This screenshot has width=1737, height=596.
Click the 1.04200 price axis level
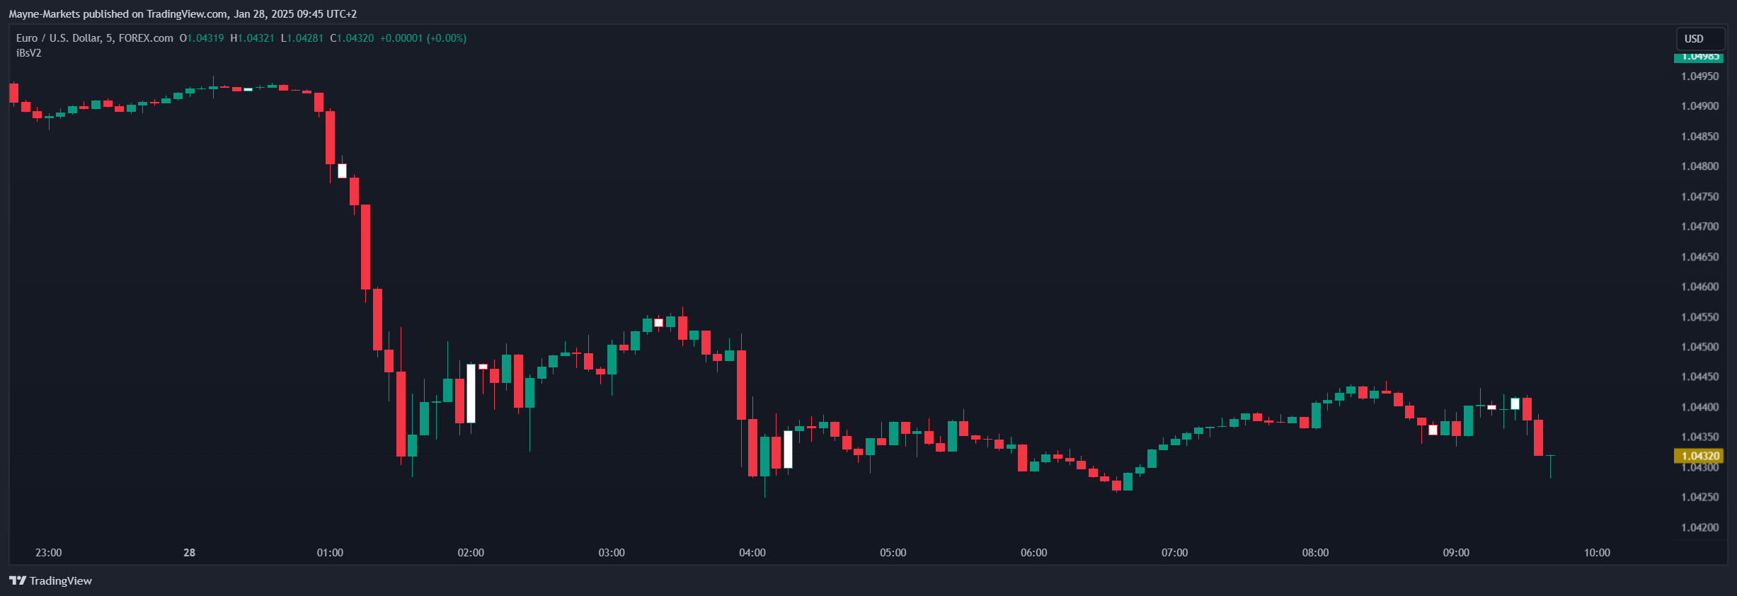[1699, 527]
